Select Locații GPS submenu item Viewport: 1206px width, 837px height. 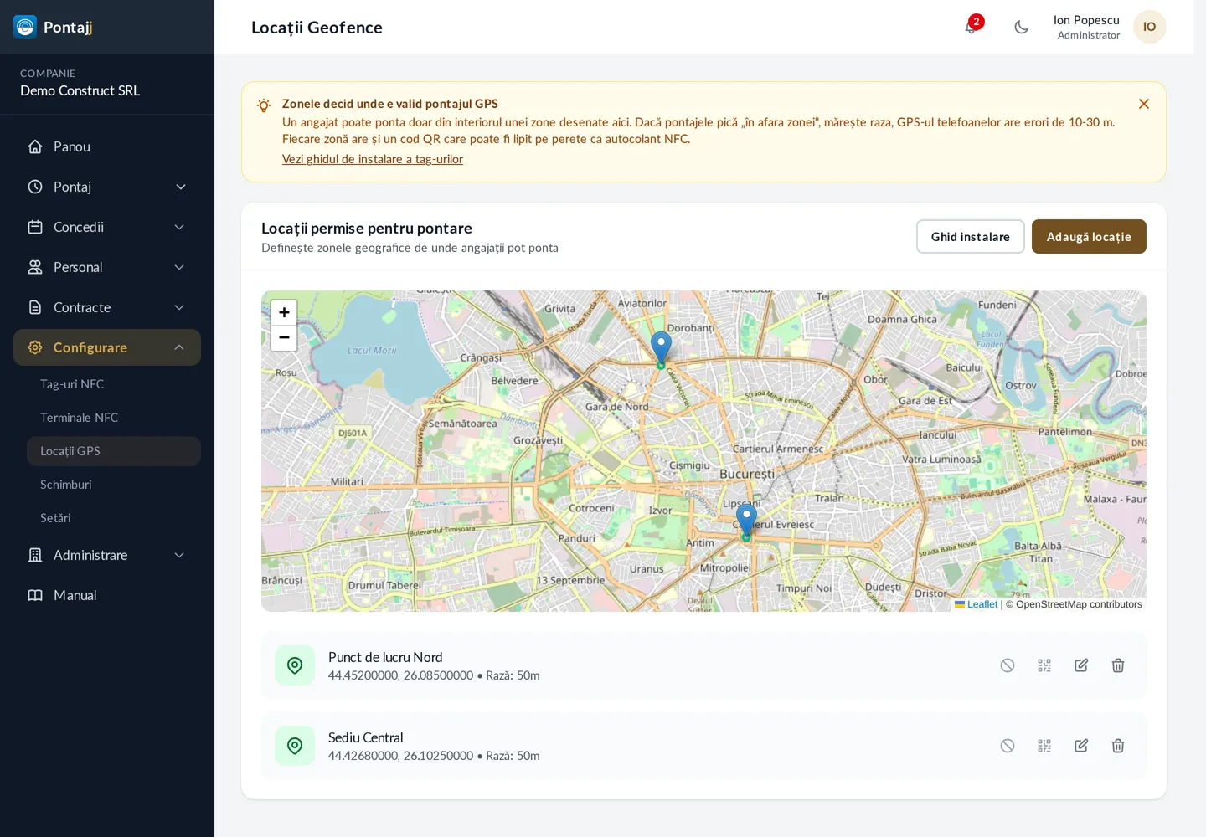coord(114,451)
